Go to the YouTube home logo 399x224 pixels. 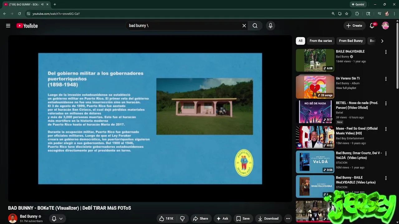click(27, 26)
